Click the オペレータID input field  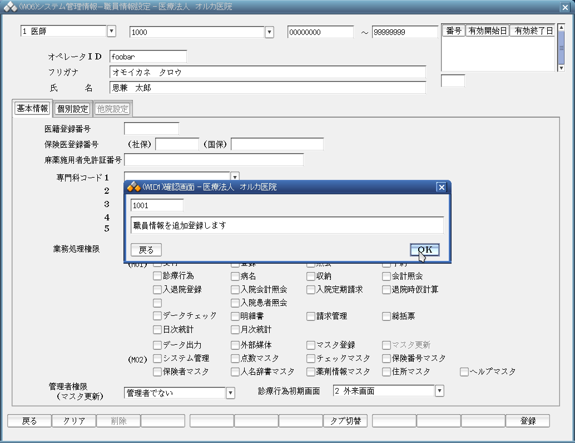tap(148, 57)
